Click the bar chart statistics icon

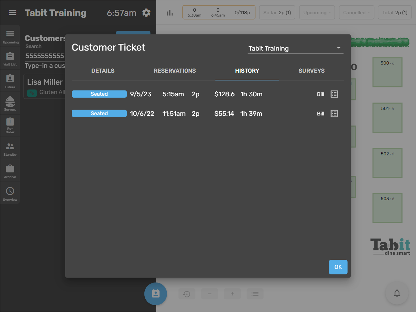pos(169,12)
